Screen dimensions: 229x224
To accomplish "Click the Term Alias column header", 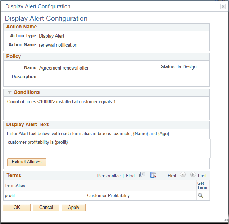I will (45, 185).
